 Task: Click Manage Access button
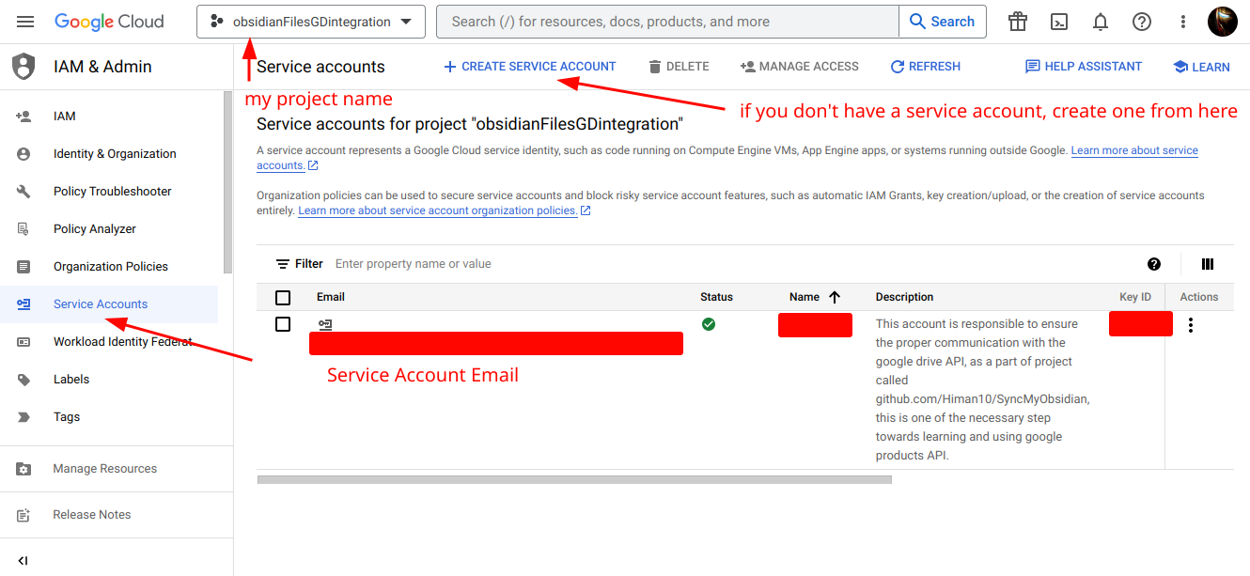coord(800,67)
